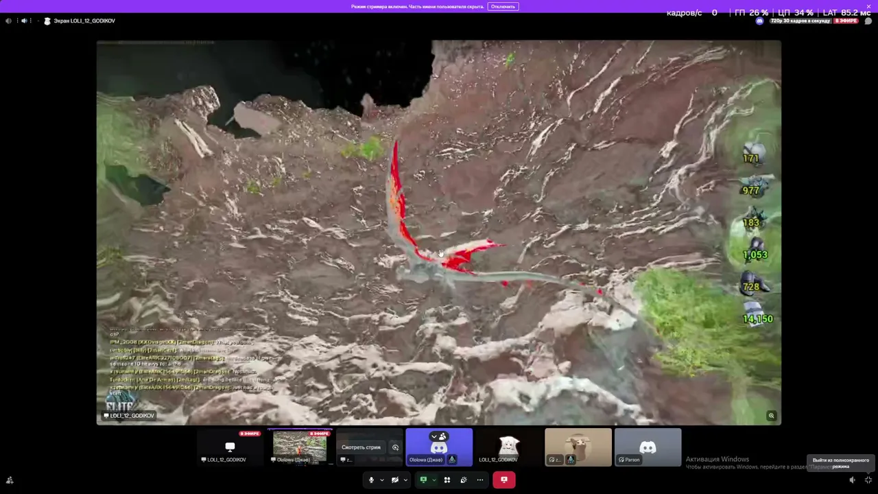
Task: Toggle the microphone mute button
Action: tap(371, 480)
